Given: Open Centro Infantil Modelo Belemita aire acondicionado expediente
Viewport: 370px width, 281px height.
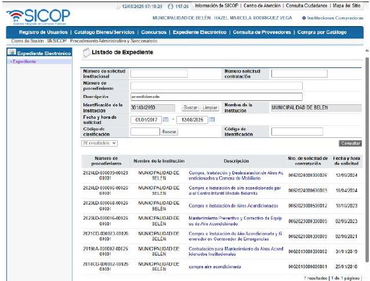Looking at the screenshot, I should tap(235, 191).
